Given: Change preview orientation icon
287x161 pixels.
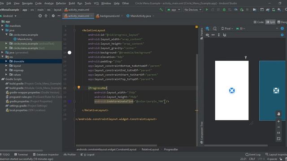Looking at the screenshot, I should point(215,29).
